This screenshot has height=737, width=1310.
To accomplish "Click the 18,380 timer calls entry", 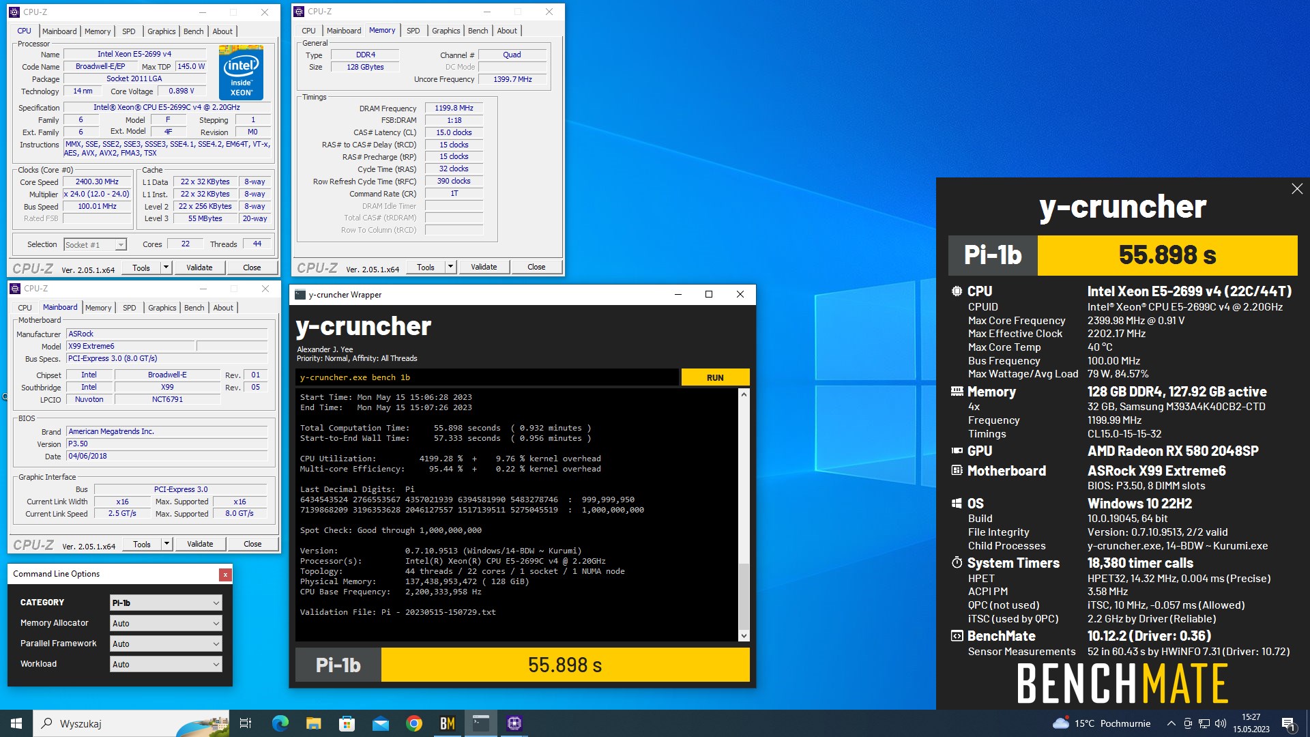I will coord(1140,563).
